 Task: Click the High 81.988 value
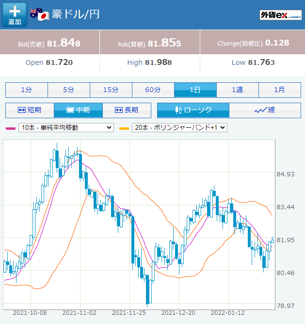149,62
